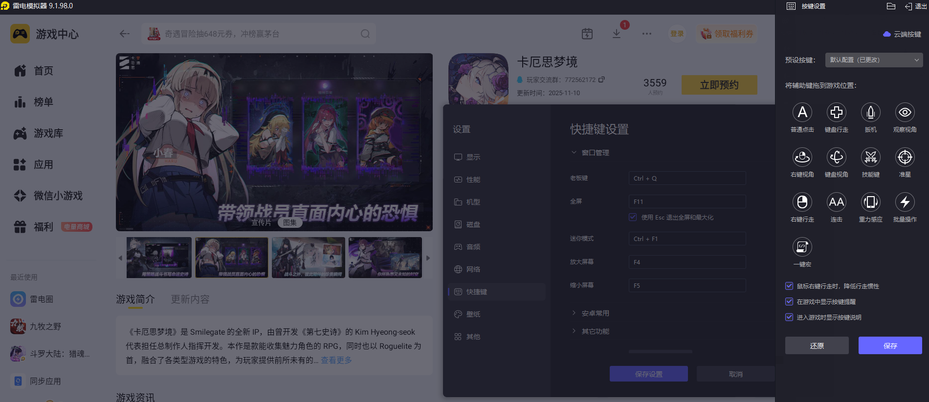
Task: Select the 右键视角 right-click view tool
Action: tap(802, 157)
